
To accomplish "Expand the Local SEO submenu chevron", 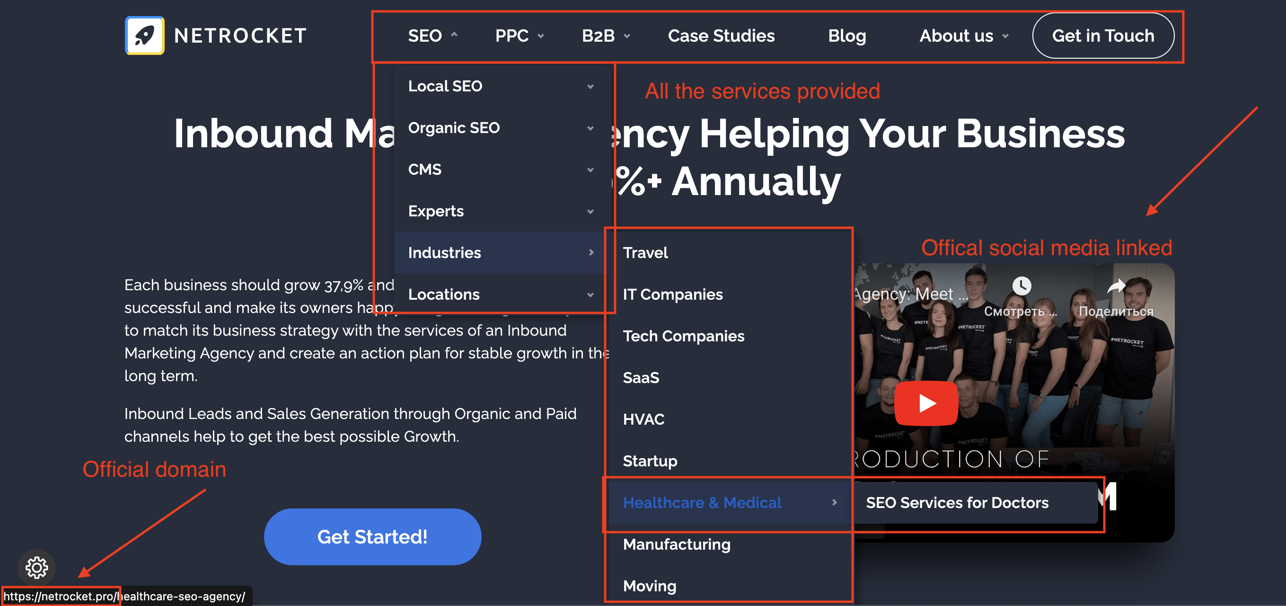I will (x=590, y=87).
